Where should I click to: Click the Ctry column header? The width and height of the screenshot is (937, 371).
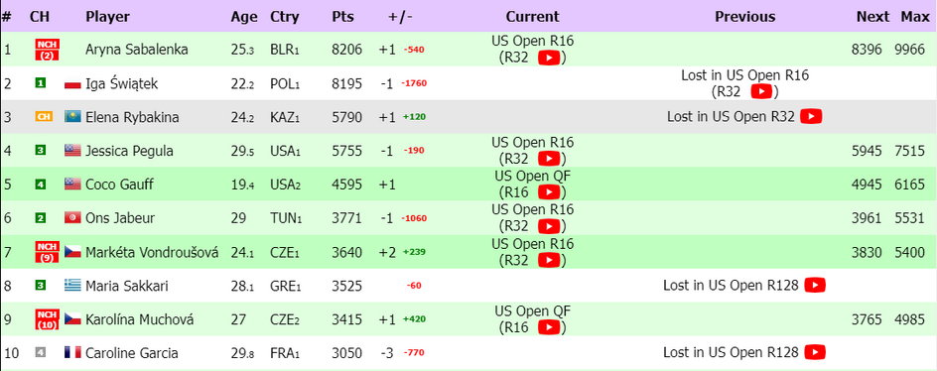[x=282, y=17]
